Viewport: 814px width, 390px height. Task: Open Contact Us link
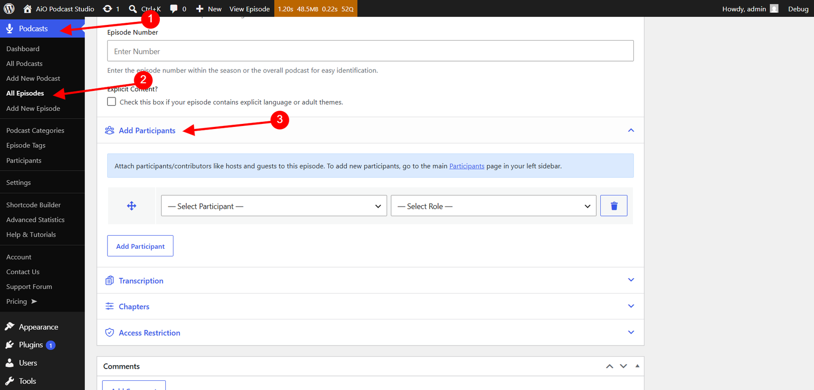[23, 272]
